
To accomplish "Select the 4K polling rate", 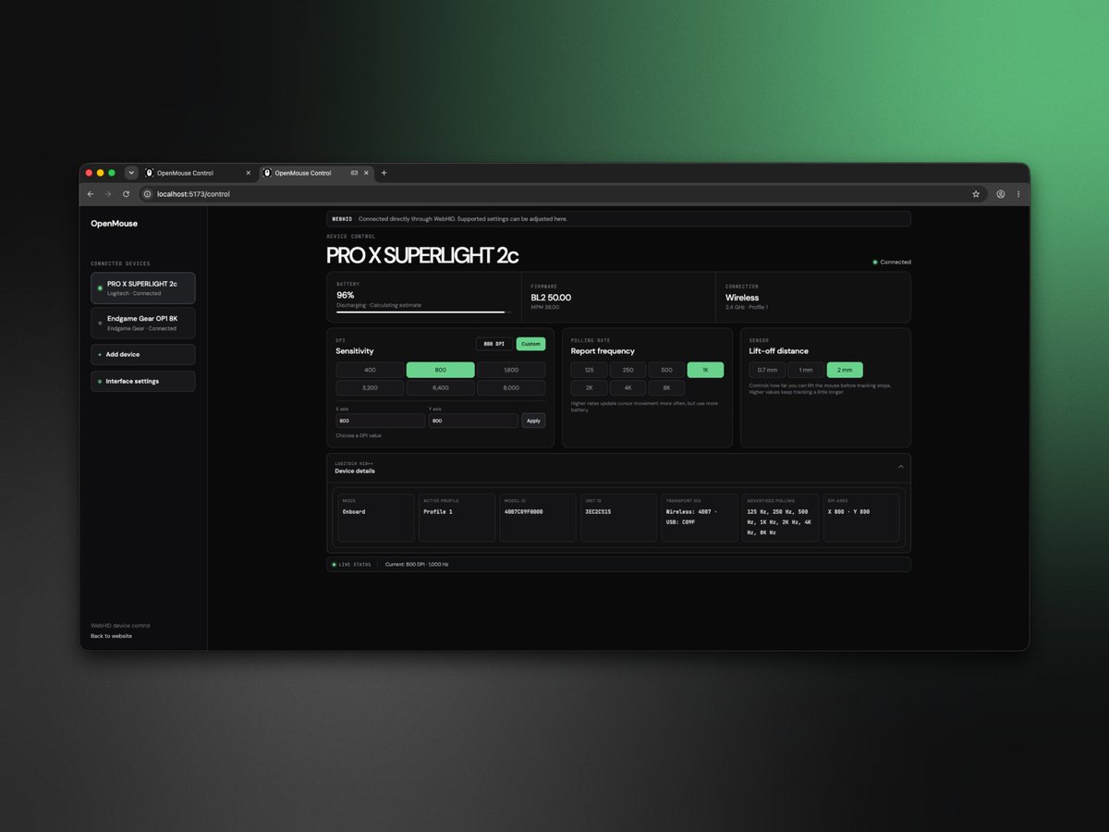I will 628,388.
